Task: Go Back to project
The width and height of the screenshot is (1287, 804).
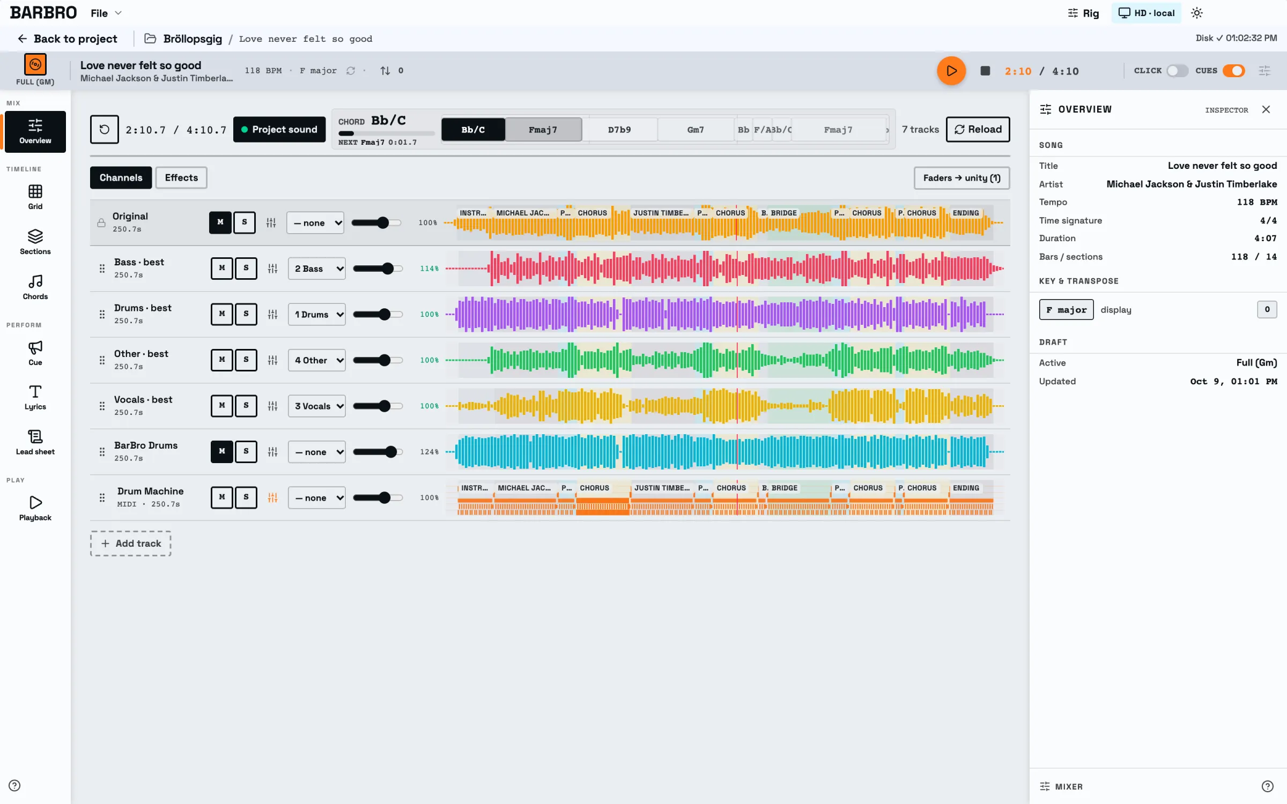Action: coord(67,39)
